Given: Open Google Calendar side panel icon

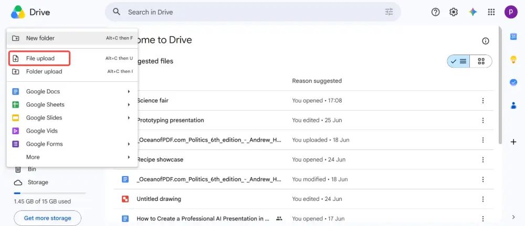Looking at the screenshot, I should point(513,37).
